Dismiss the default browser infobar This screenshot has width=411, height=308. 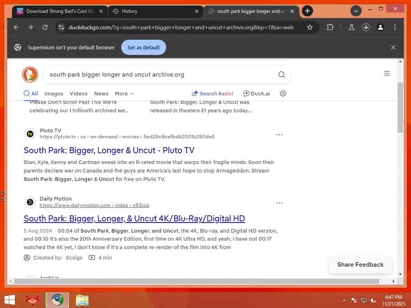pos(393,47)
